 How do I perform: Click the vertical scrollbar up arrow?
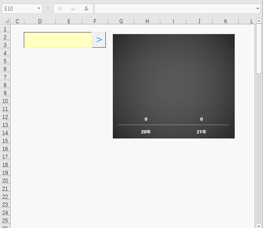coord(259,21)
